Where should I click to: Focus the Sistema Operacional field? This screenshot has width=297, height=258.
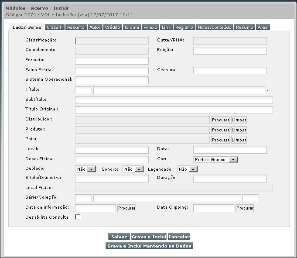(112, 80)
